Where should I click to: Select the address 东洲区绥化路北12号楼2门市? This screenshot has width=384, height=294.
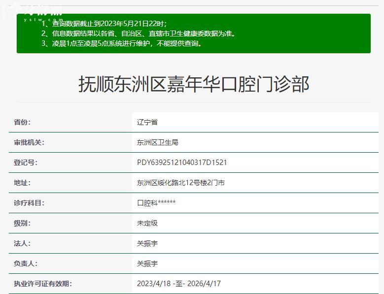(181, 183)
